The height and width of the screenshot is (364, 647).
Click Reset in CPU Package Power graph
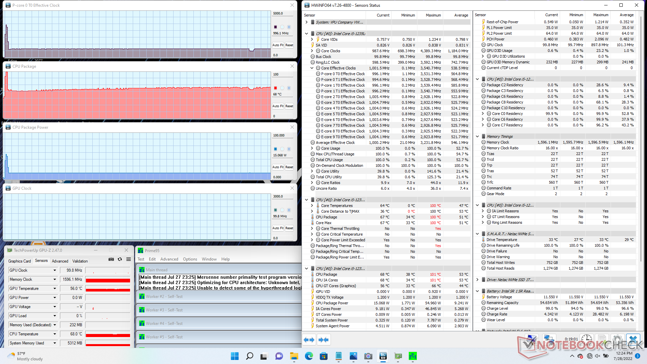click(x=289, y=167)
